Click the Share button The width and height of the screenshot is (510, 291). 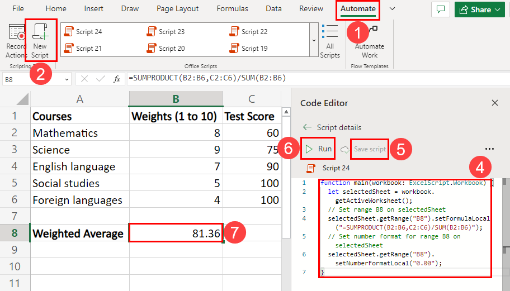(479, 9)
